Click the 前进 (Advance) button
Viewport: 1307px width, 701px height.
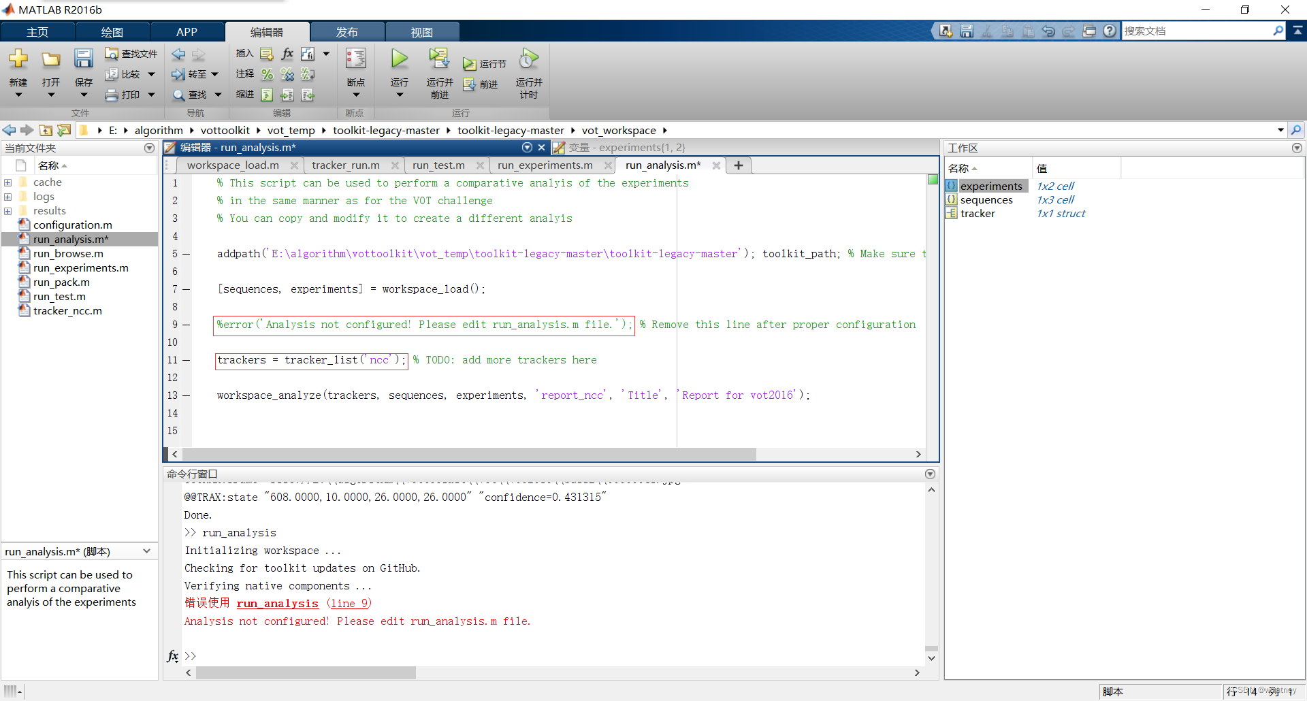pyautogui.click(x=481, y=84)
